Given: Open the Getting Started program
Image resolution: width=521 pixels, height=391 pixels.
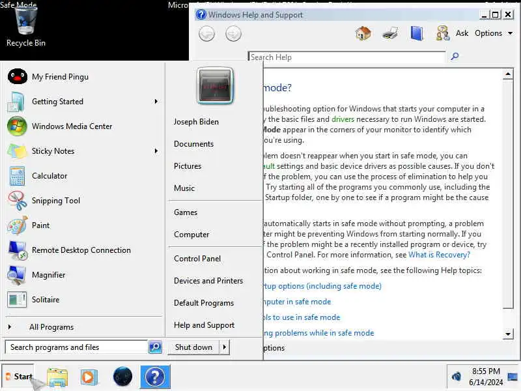Looking at the screenshot, I should [83, 102].
